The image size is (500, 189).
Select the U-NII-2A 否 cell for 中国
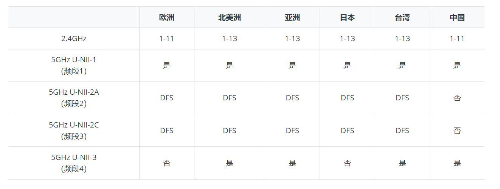click(x=457, y=98)
